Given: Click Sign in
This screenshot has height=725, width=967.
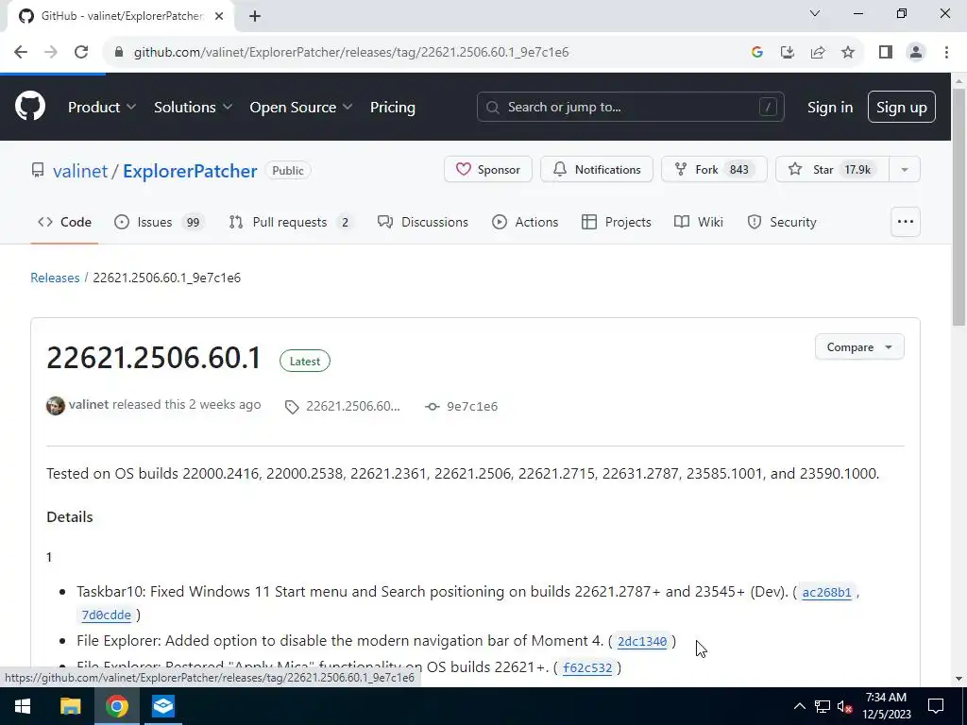Looking at the screenshot, I should coord(830,107).
